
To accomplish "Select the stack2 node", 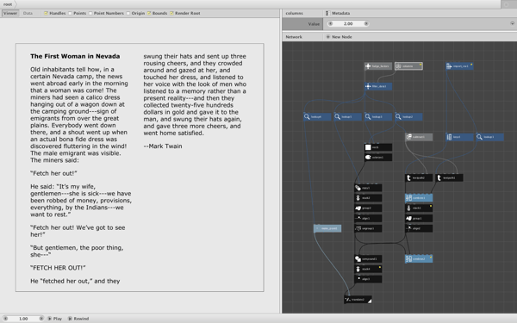I will 368,198.
